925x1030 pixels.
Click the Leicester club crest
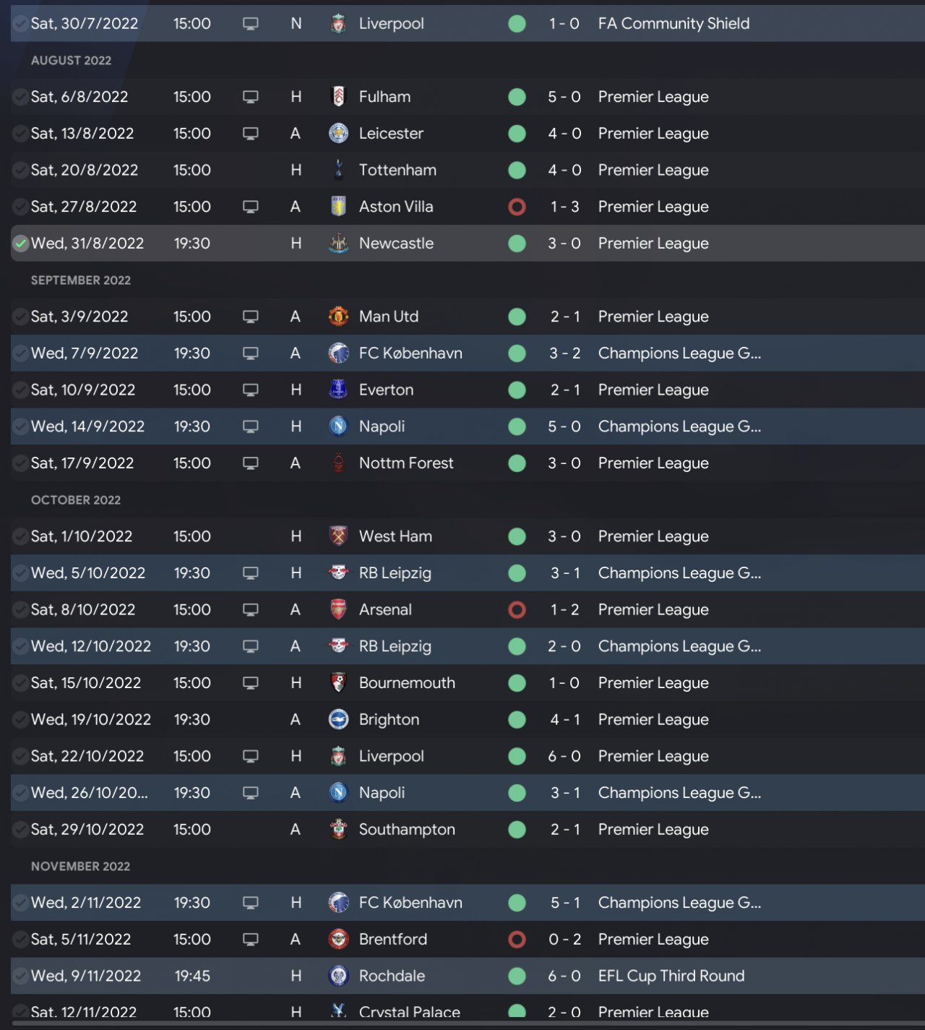pyautogui.click(x=337, y=134)
